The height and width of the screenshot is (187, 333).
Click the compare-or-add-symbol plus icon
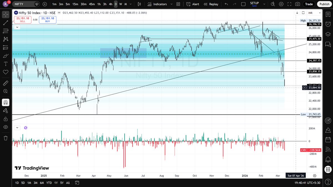click(45, 4)
